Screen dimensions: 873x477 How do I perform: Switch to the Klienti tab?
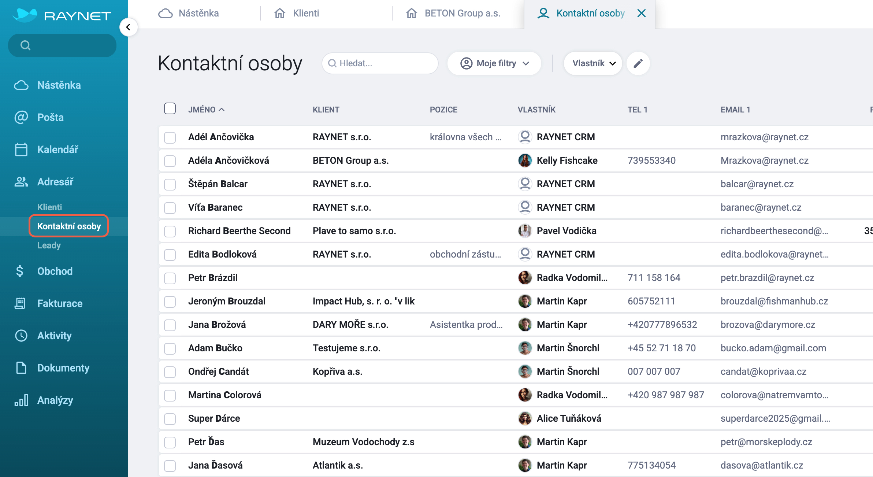click(306, 13)
